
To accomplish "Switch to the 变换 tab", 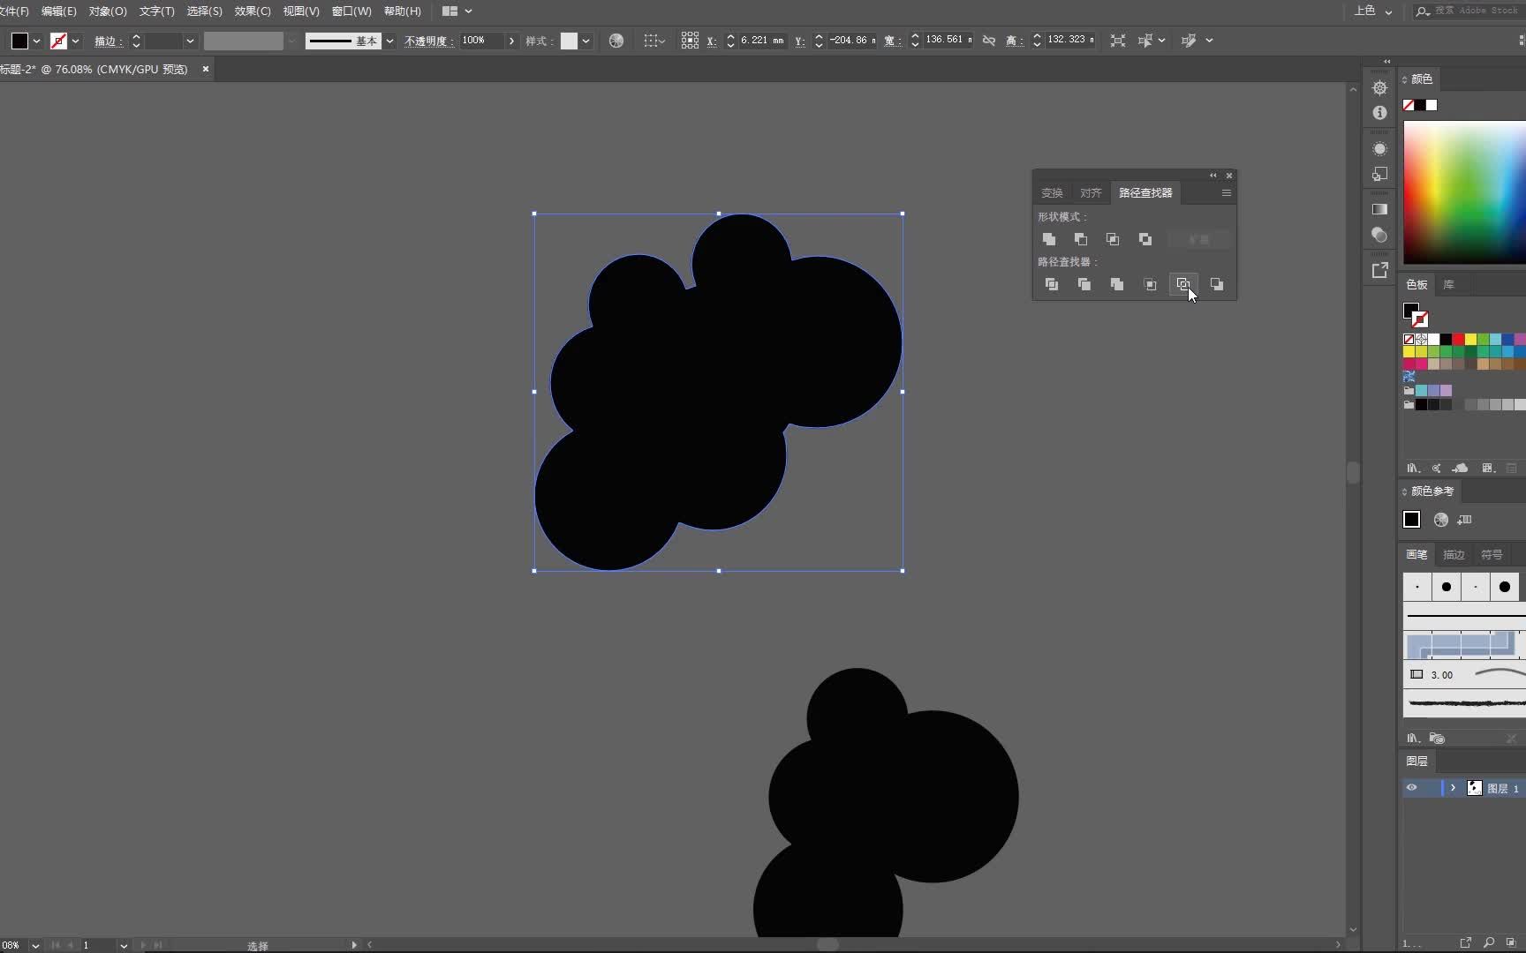I will (x=1052, y=192).
